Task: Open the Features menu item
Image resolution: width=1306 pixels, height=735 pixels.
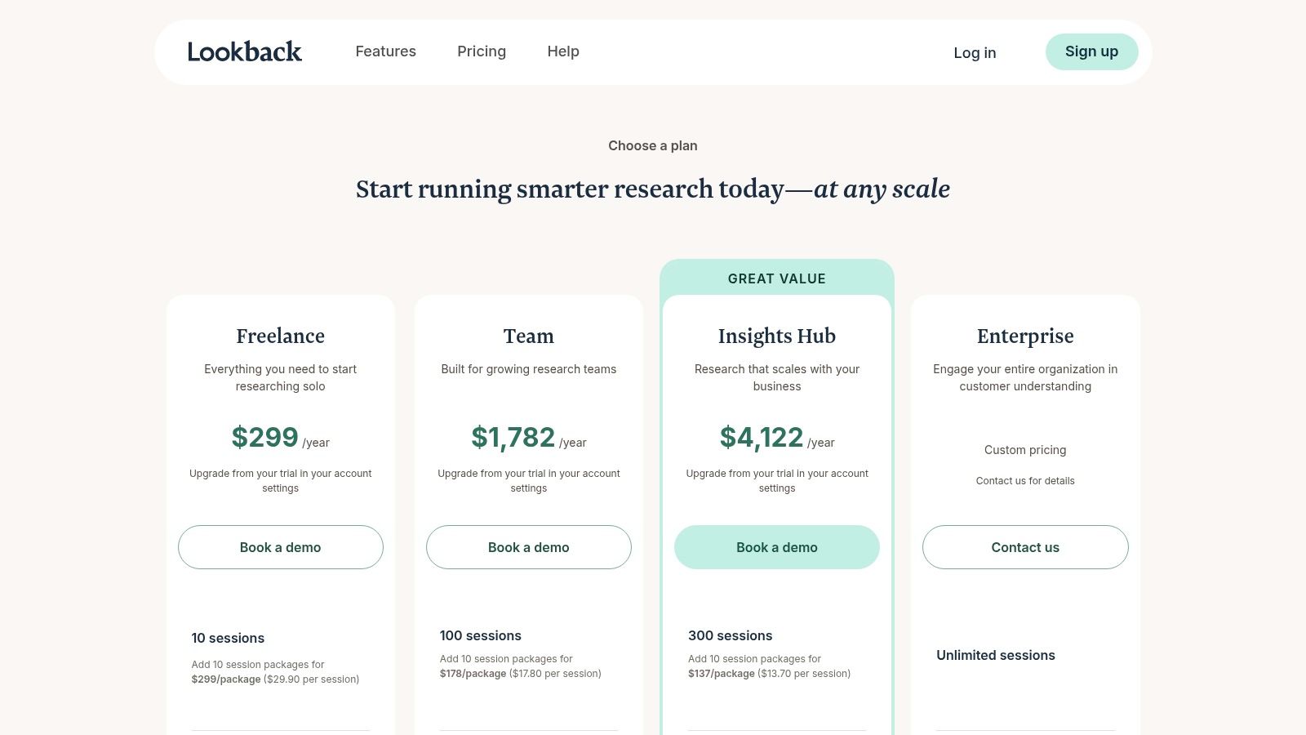Action: [385, 51]
